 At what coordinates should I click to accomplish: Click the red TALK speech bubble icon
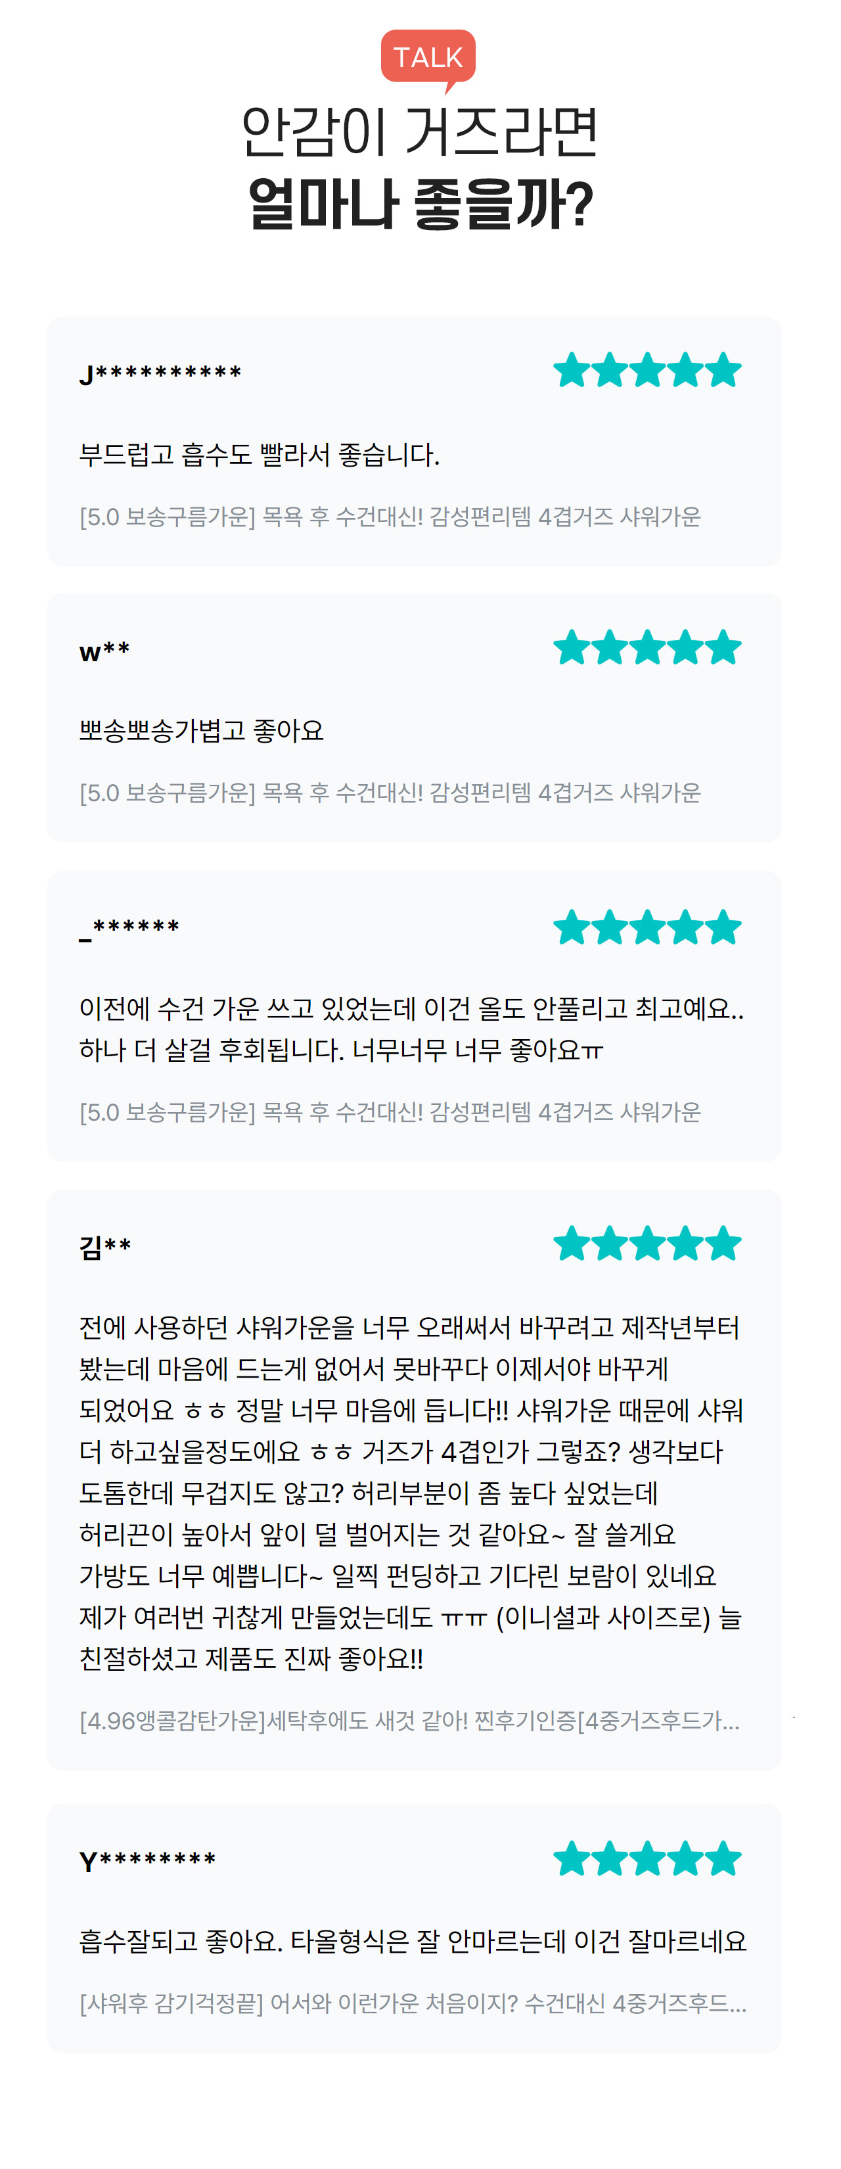[x=428, y=58]
